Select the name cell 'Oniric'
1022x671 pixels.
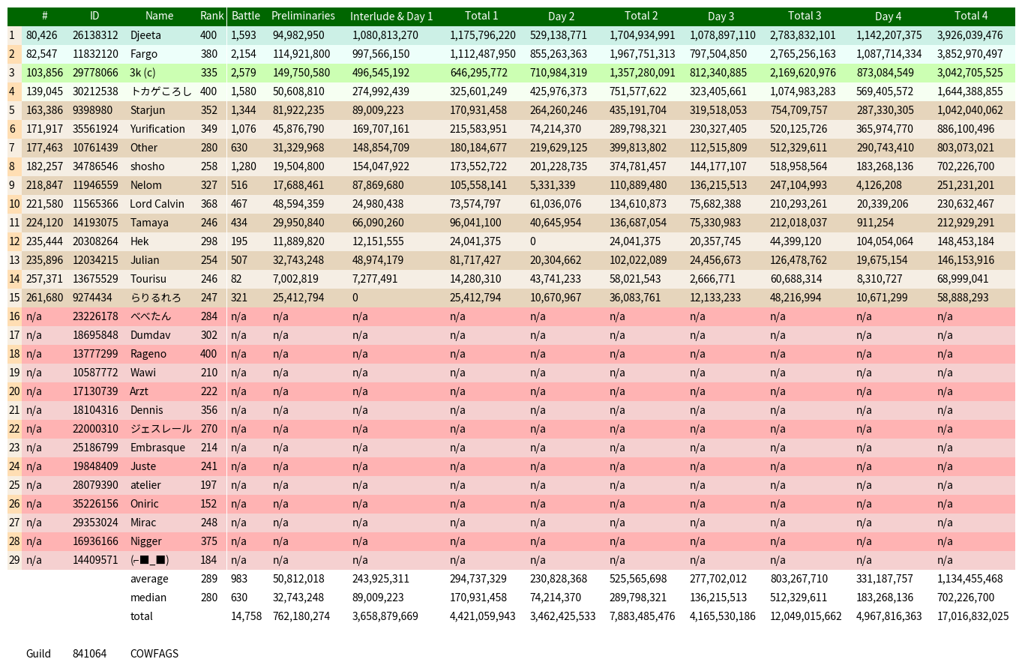[x=145, y=504]
